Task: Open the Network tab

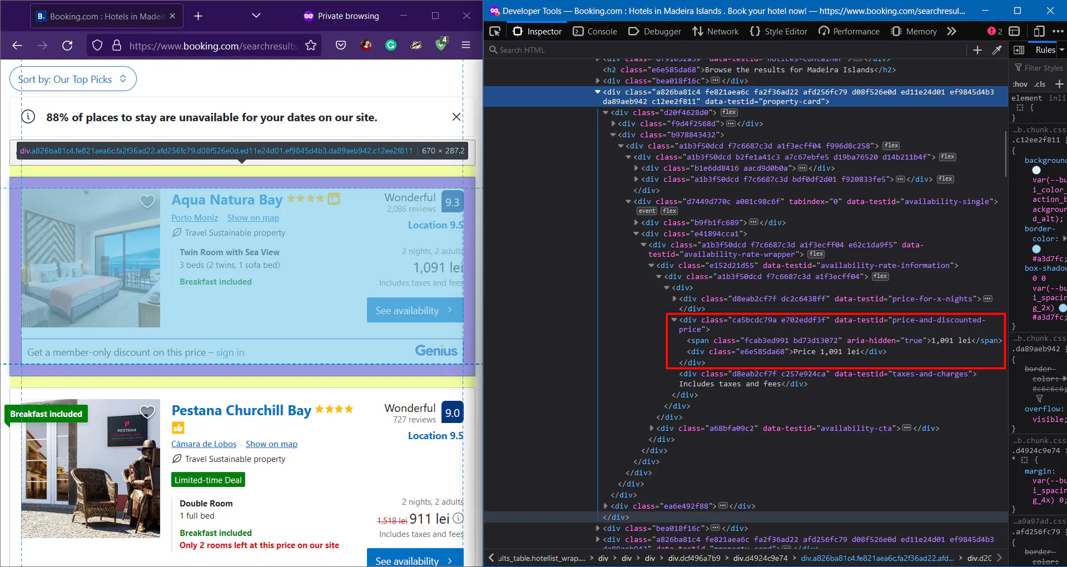Action: (x=715, y=31)
